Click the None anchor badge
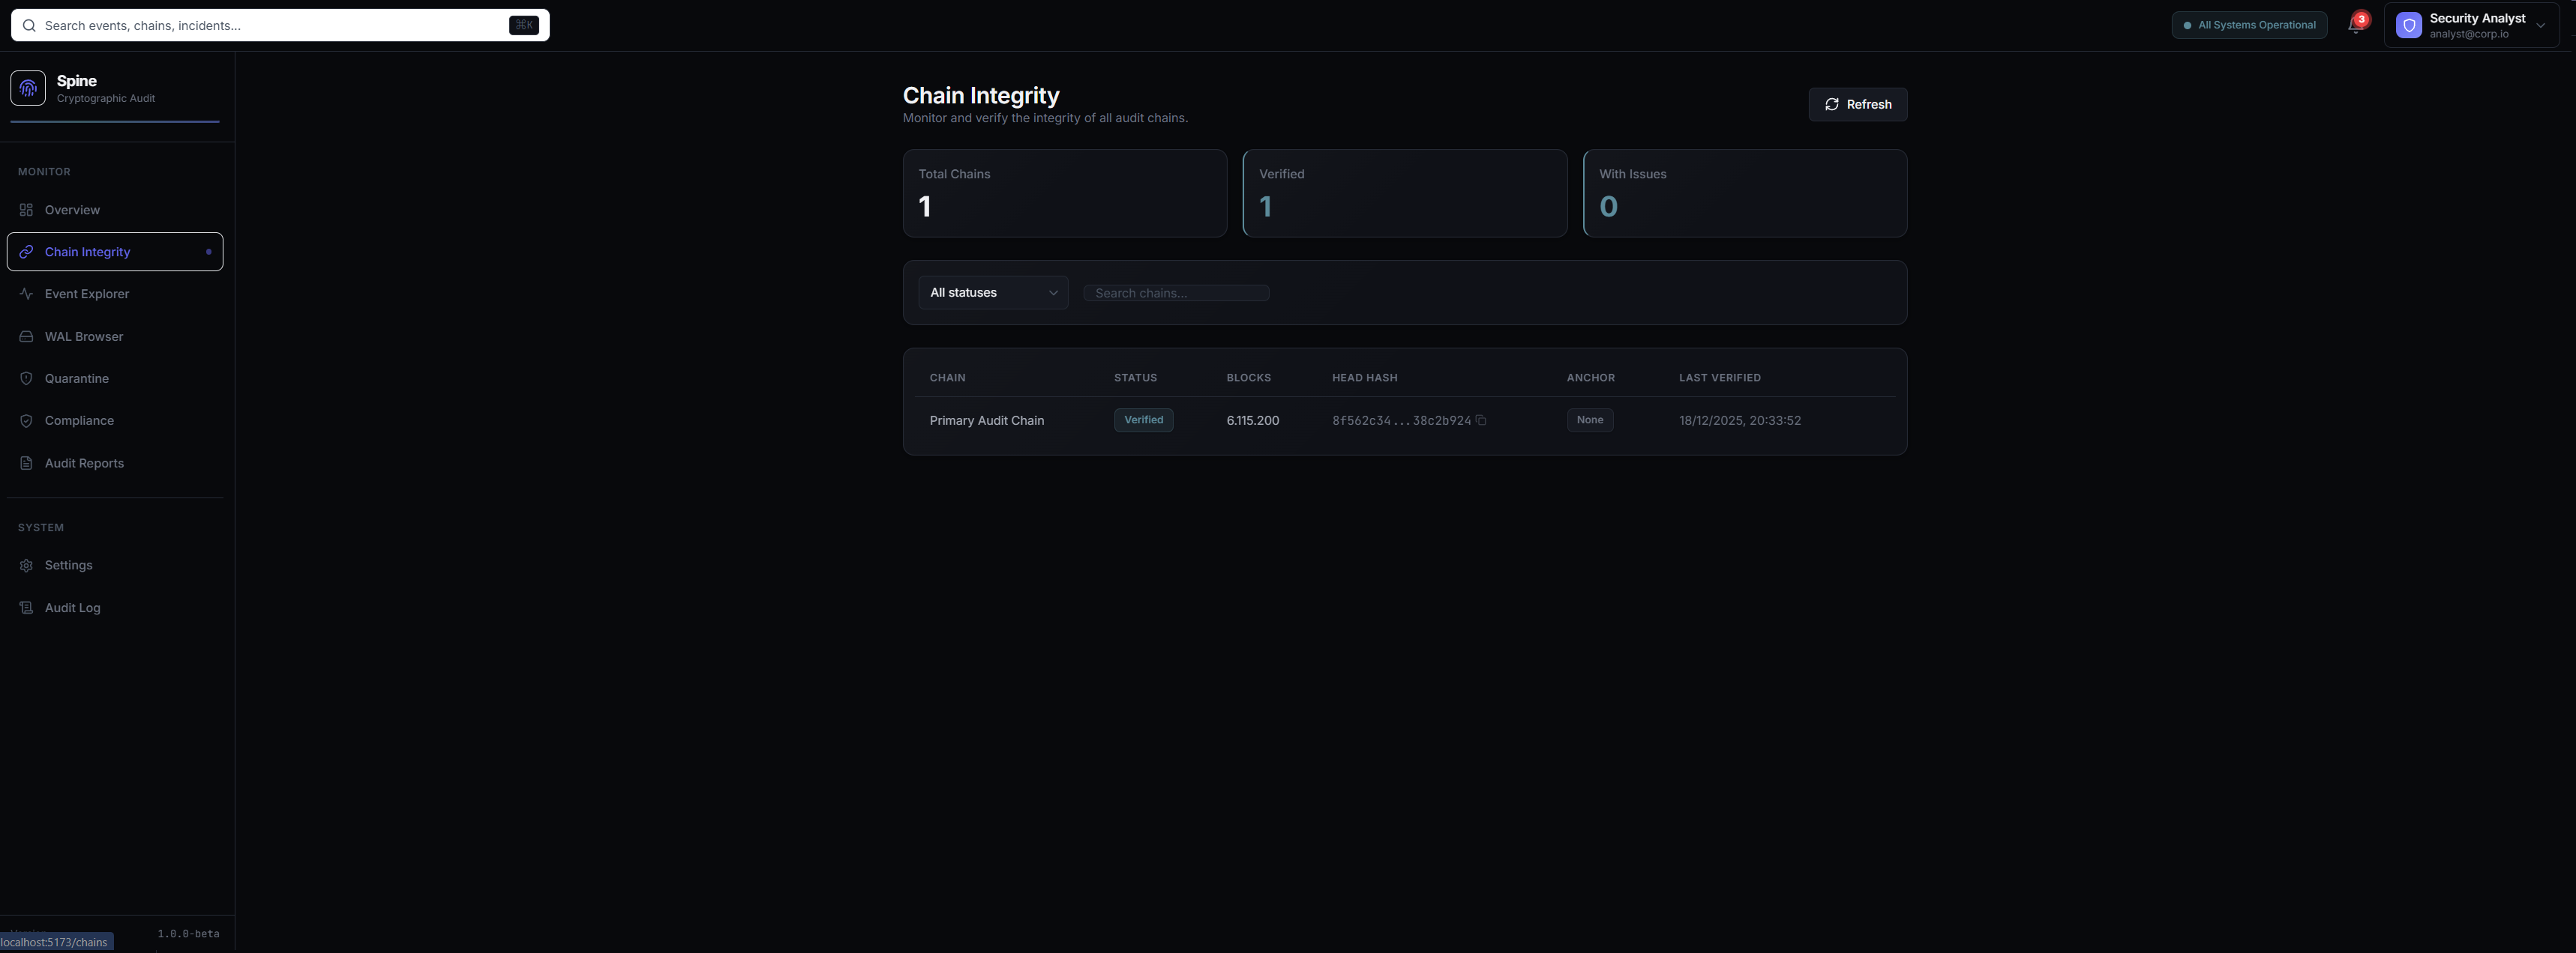 [1590, 420]
